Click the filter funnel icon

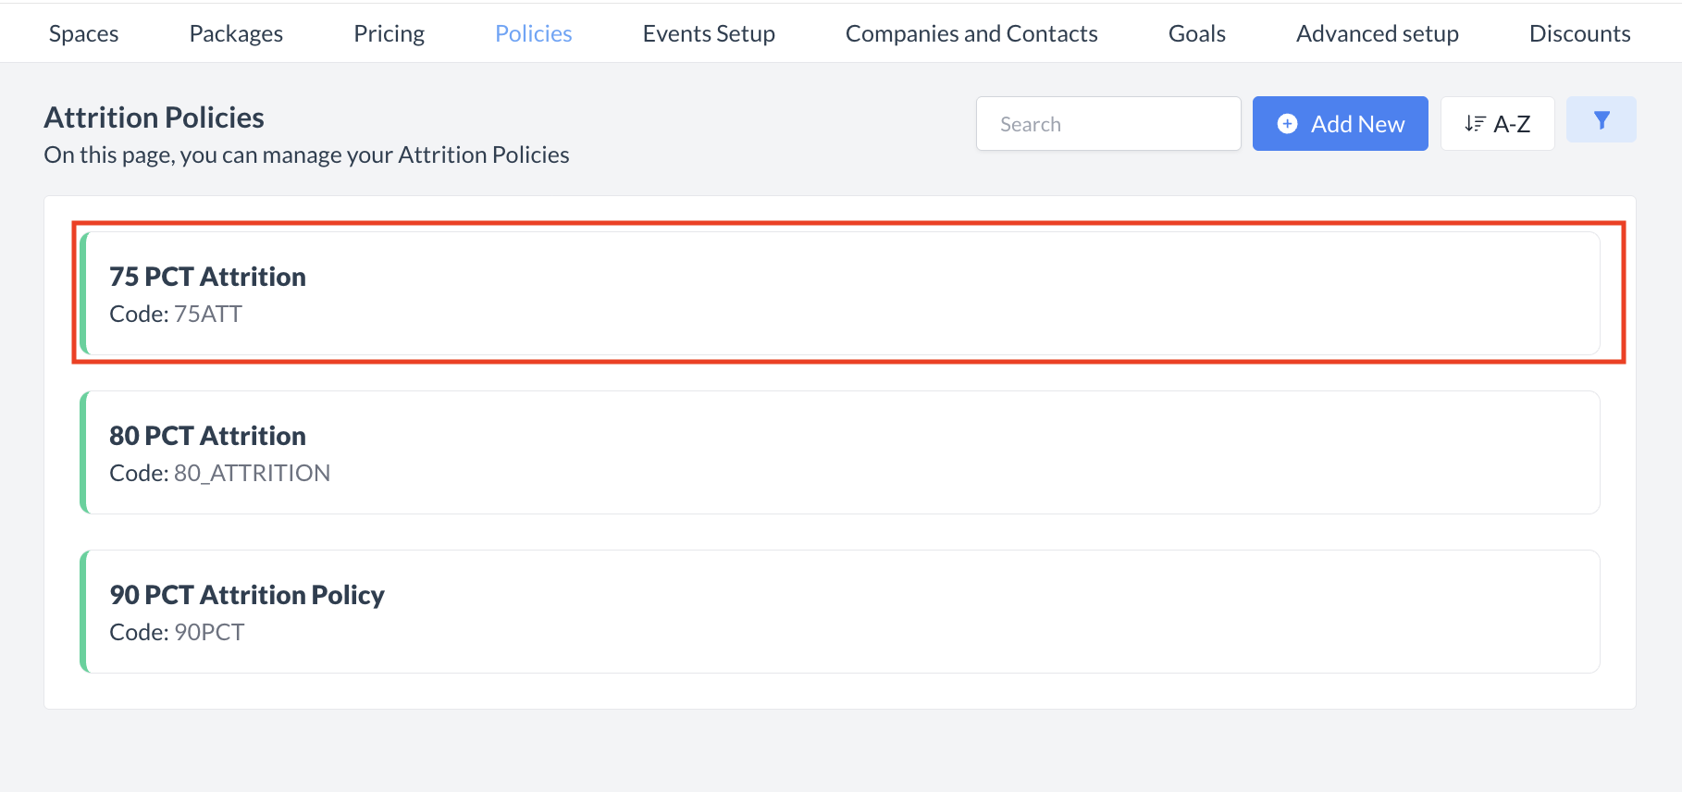[x=1602, y=120]
